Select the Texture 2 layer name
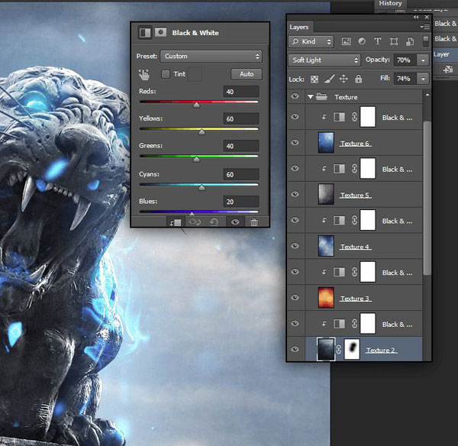 [x=381, y=350]
